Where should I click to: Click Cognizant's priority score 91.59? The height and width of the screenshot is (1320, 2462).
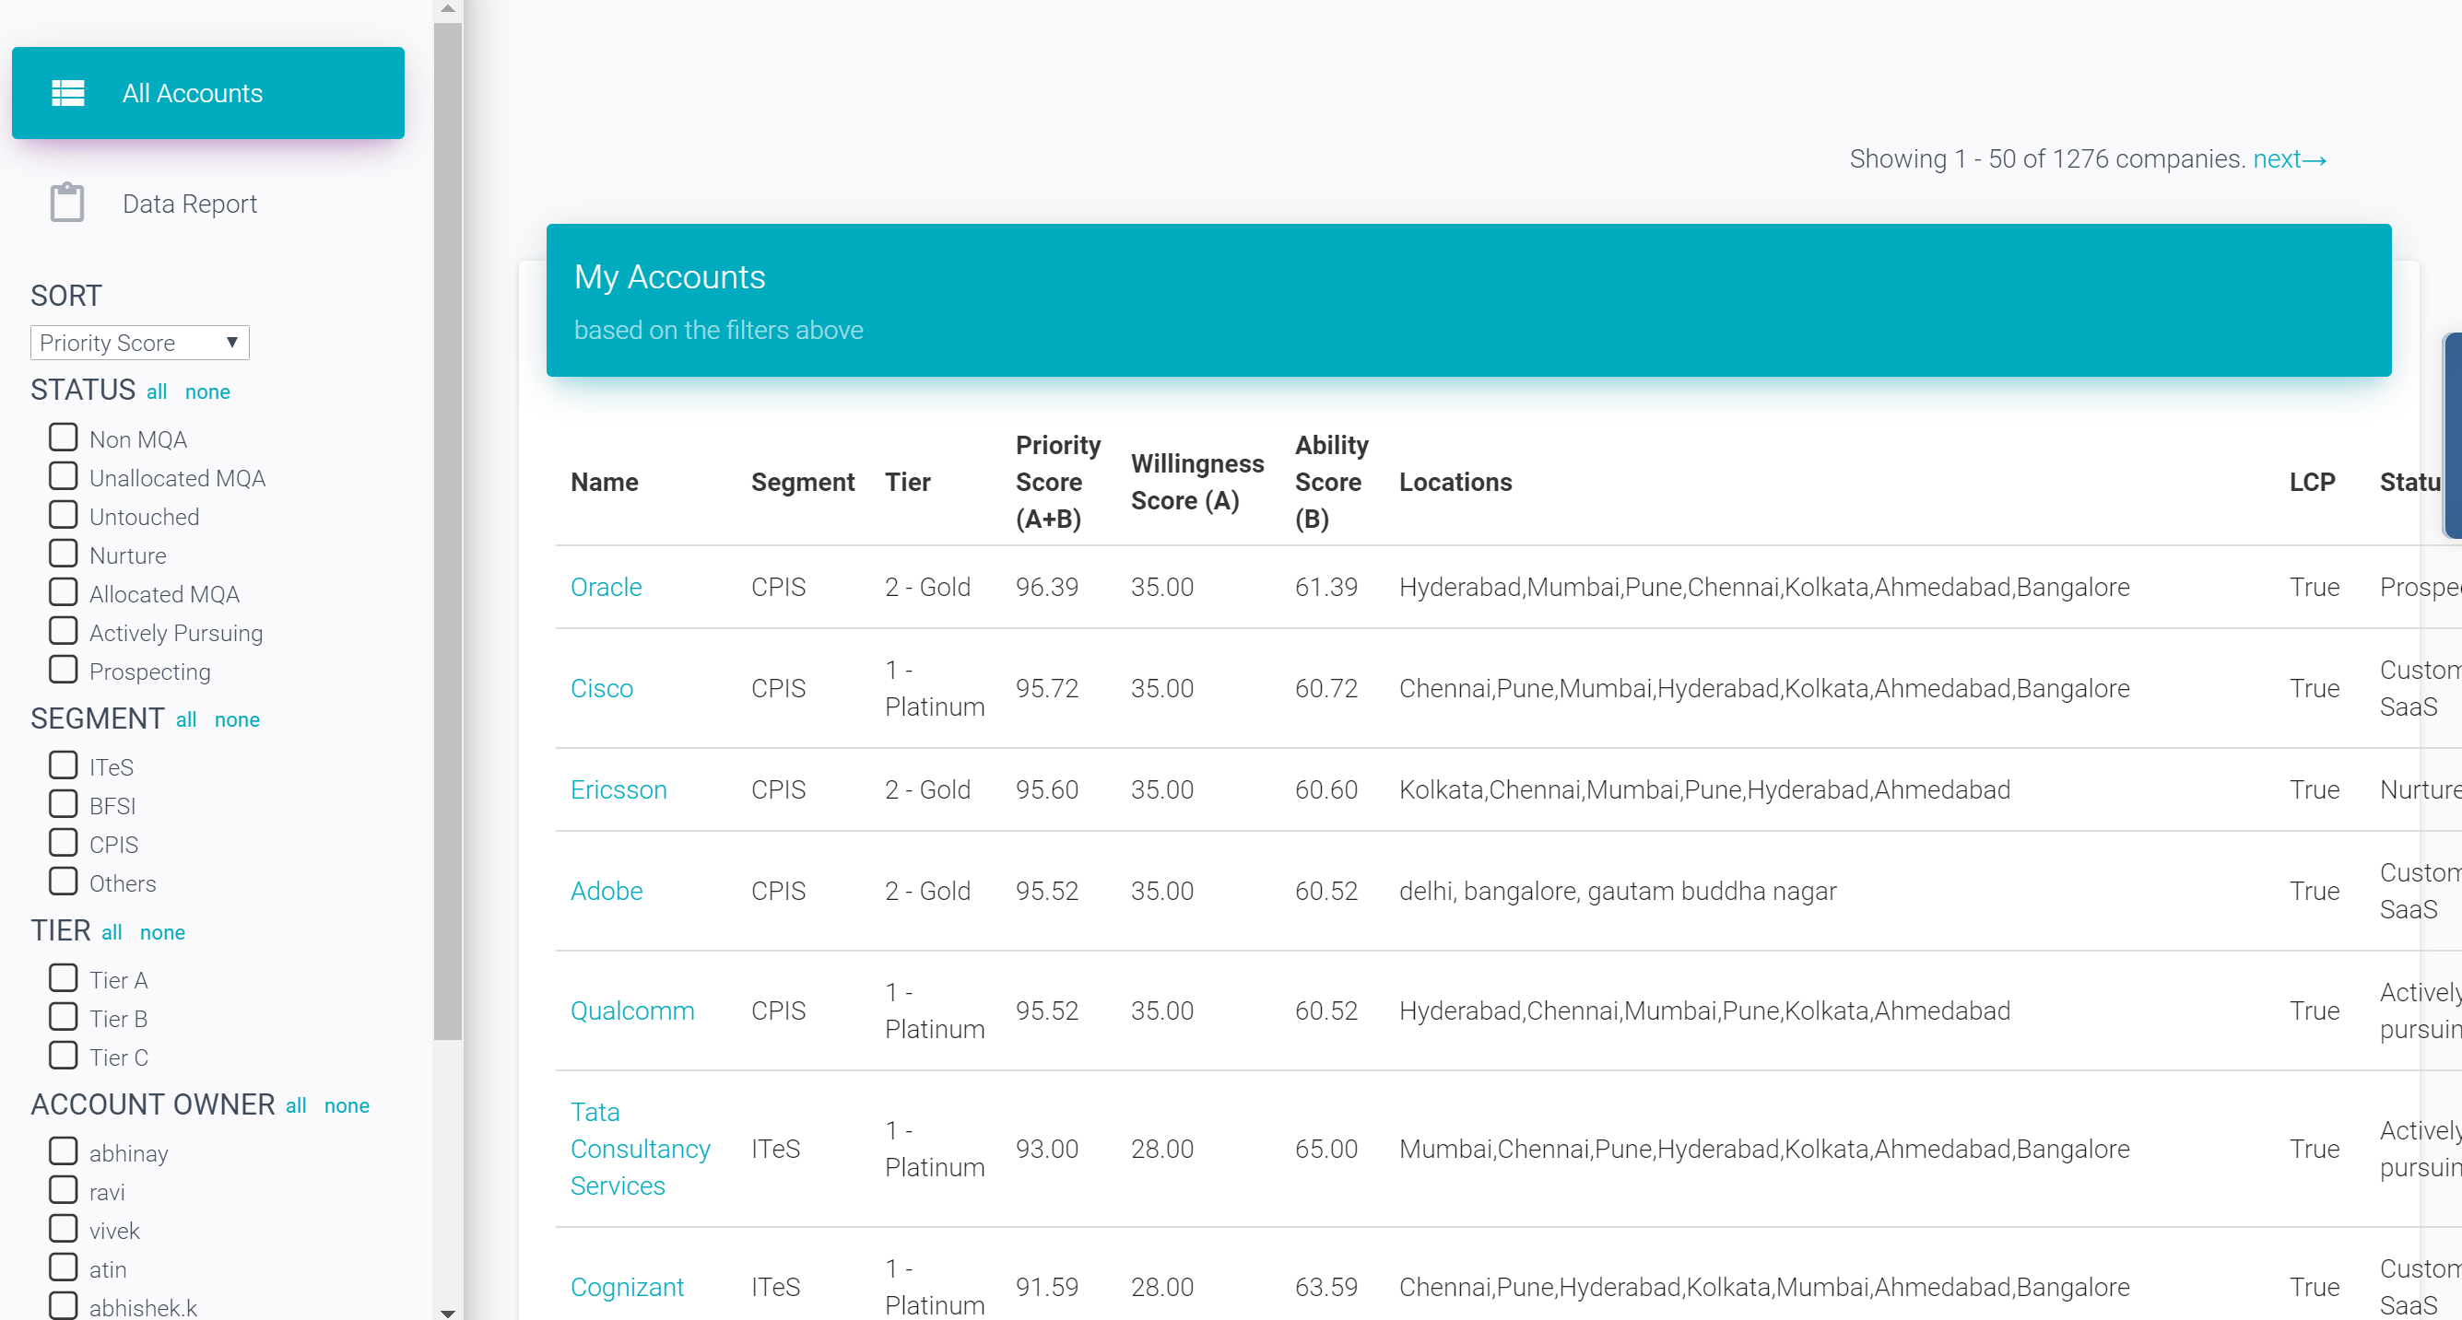click(x=1046, y=1287)
